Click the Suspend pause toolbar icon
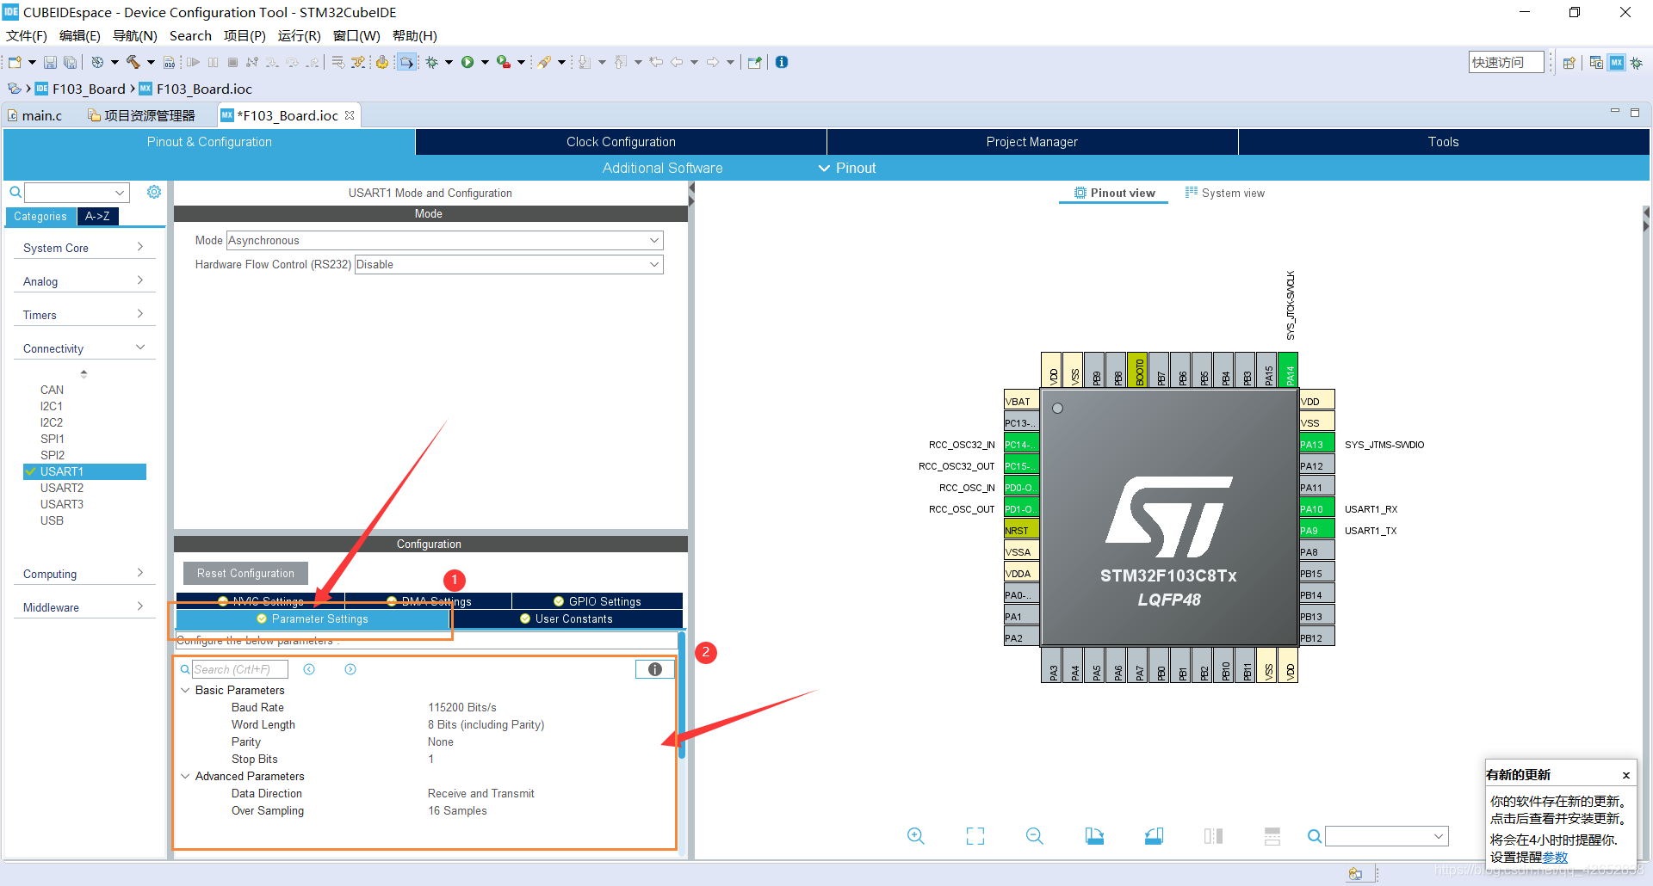This screenshot has height=886, width=1653. coord(213,62)
